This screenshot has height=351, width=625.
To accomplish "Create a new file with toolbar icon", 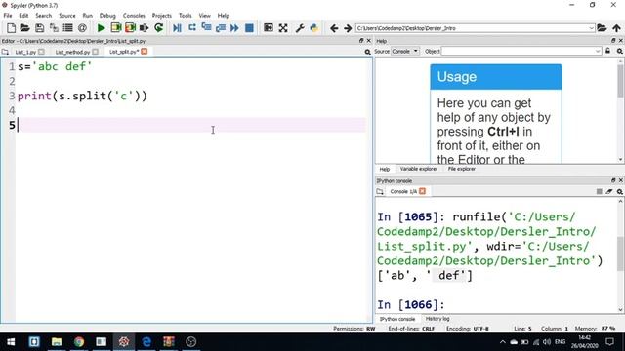I will pos(11,28).
